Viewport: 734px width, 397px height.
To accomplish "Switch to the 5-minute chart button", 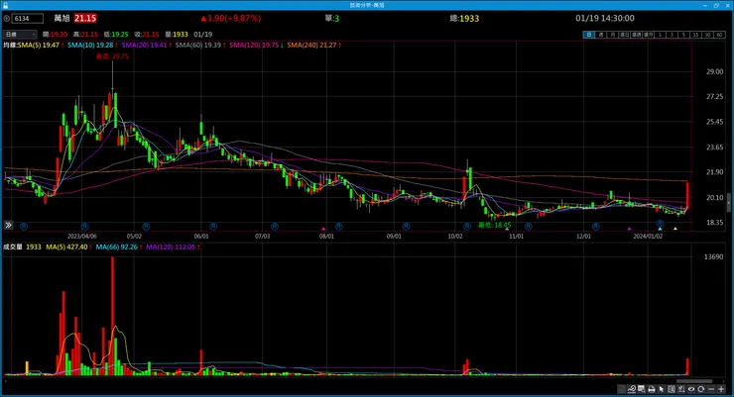I will click(x=684, y=35).
